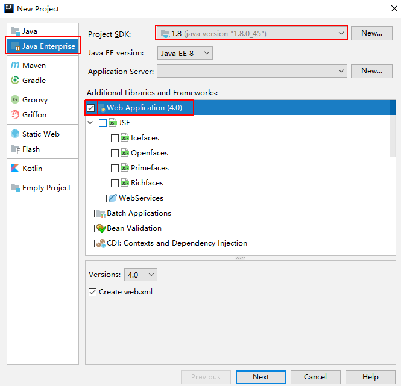401x386 pixels.
Task: Click the Richfaces JSF icon
Action: coord(125,183)
